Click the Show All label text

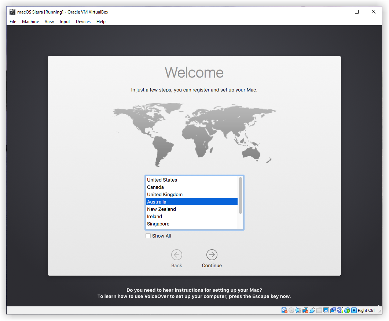(162, 236)
